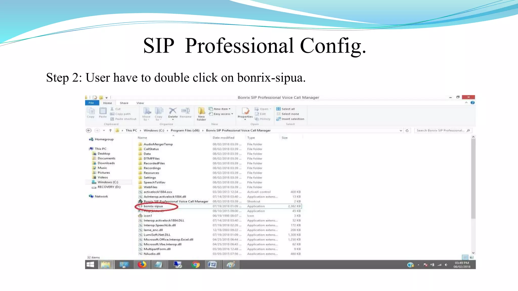Open Chrome from taskbar
This screenshot has height=291, width=518.
click(195, 264)
